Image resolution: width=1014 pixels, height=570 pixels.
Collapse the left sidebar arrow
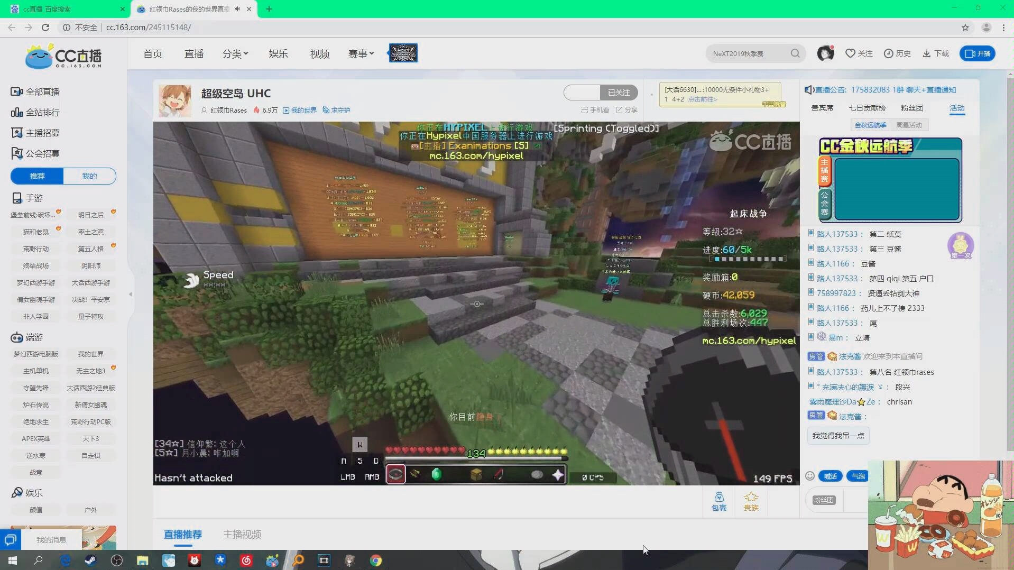click(131, 294)
